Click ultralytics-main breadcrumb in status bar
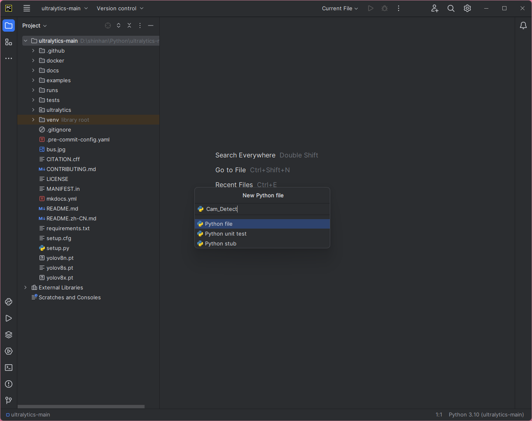Screen dimensions: 532x421 [x=28, y=414]
